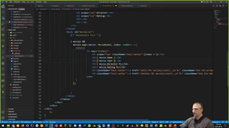Screen dimensions: 229x128
Task: Close movie-list file in Open Editors list
Action: (x=10, y=22)
